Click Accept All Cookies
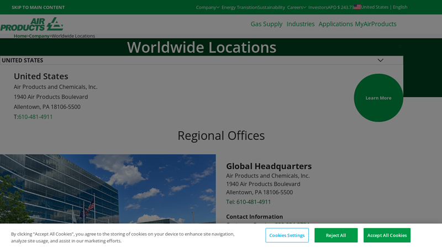The image size is (442, 248). [387, 235]
